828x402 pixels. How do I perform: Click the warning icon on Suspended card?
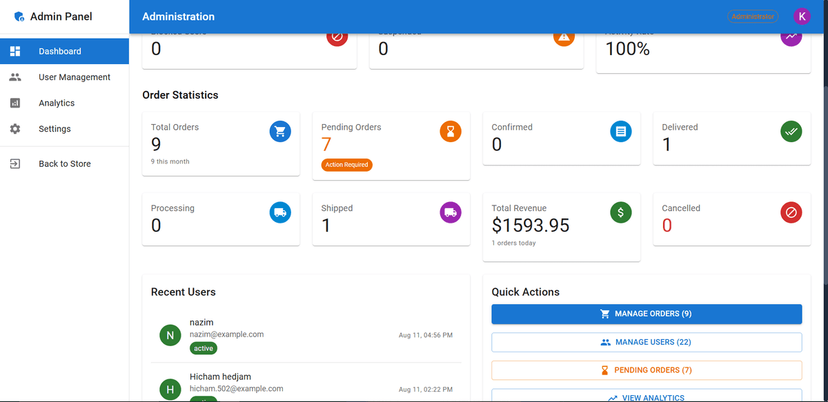(564, 37)
